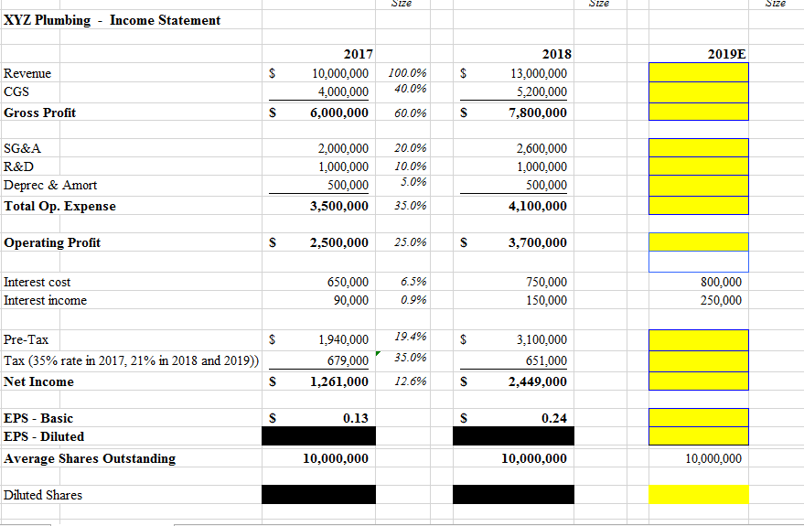
Task: Click 2017 operating profit 2,500,000
Action: click(339, 242)
